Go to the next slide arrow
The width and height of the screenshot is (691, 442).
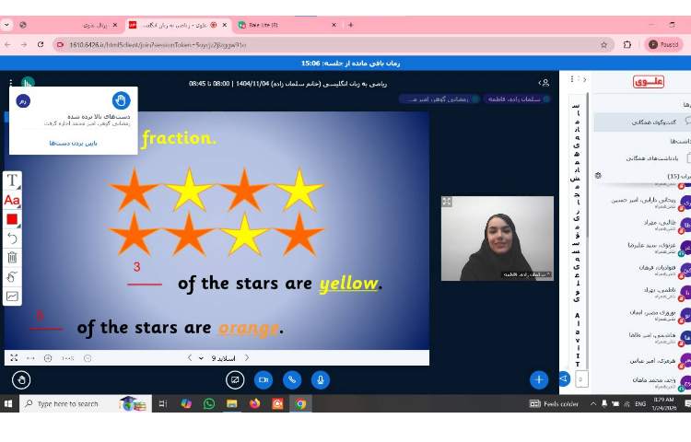point(247,358)
